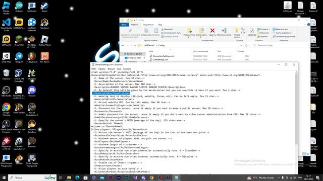Screen dimensions: 323x181
Task: Open the Вид menu in Notepad
Action: point(119,69)
